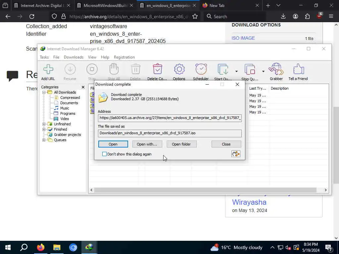339x254 pixels.
Task: Select the Video category
Action: [65, 119]
